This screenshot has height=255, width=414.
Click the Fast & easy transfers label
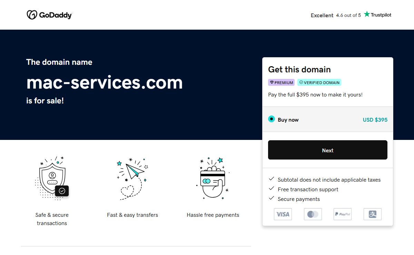point(132,215)
